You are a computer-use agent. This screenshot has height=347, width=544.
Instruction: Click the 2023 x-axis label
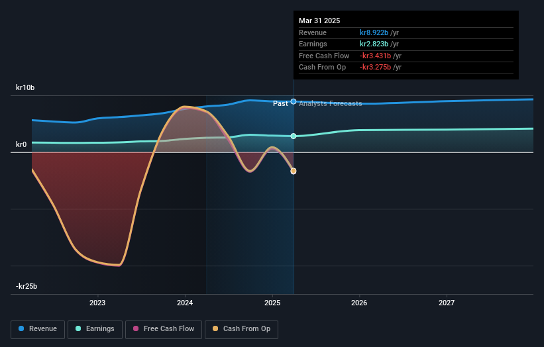tap(97, 303)
